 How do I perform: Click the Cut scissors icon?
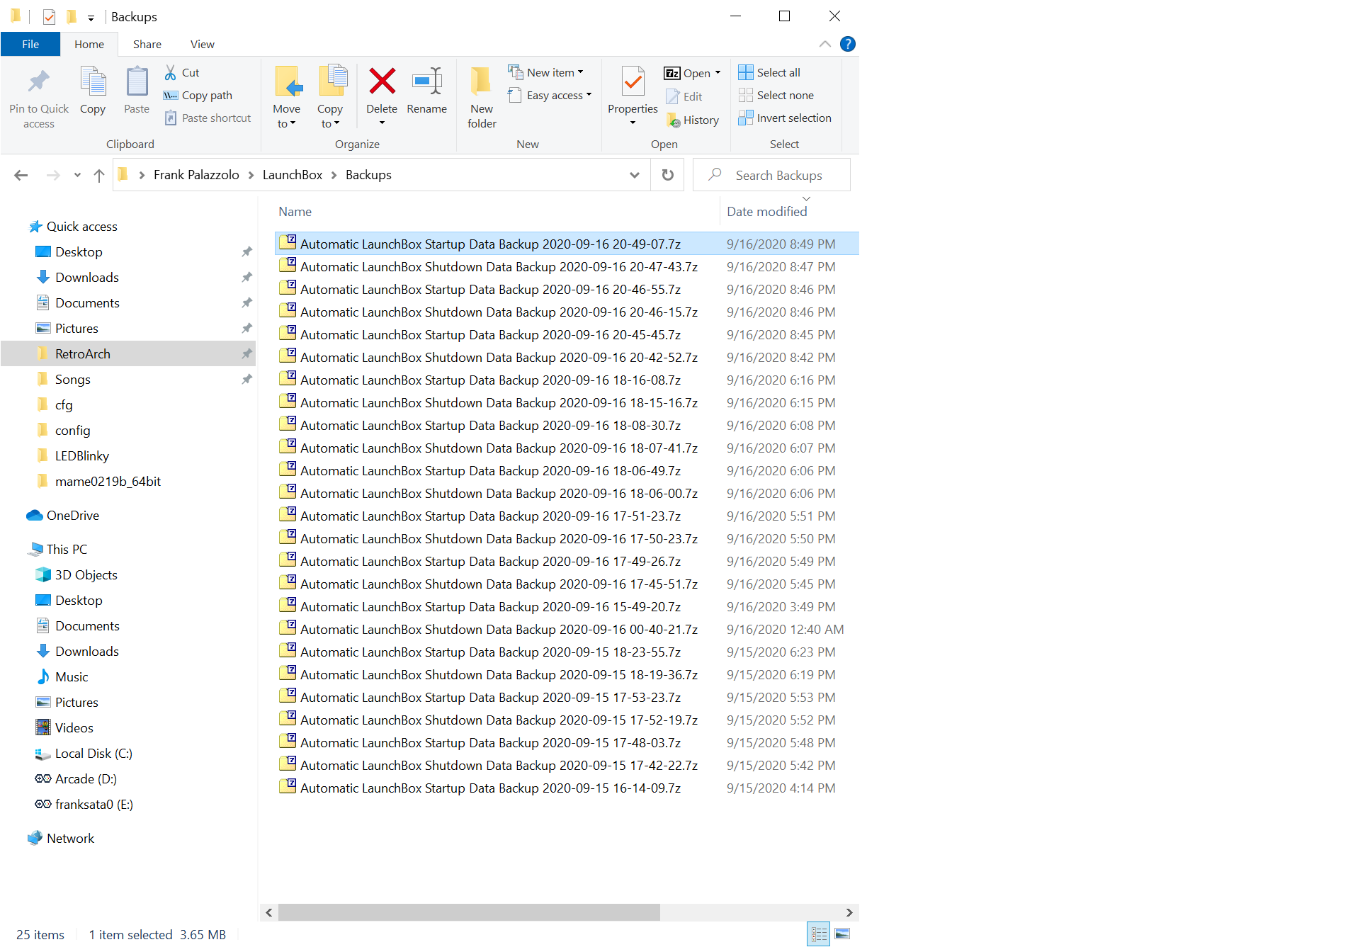click(x=171, y=72)
